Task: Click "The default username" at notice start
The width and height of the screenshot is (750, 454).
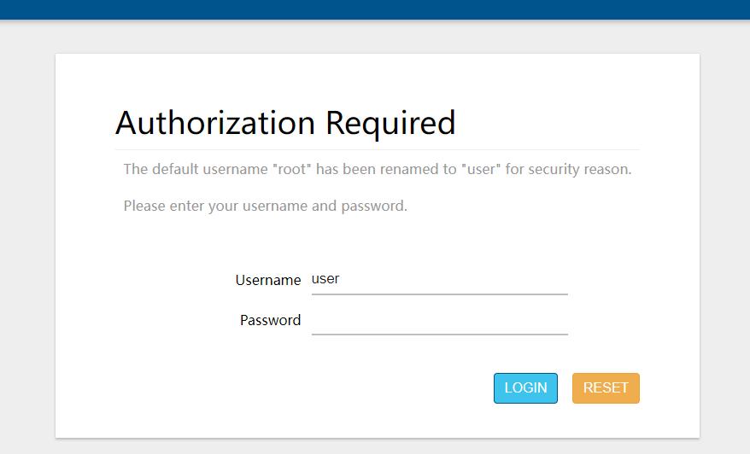Action: click(x=195, y=169)
